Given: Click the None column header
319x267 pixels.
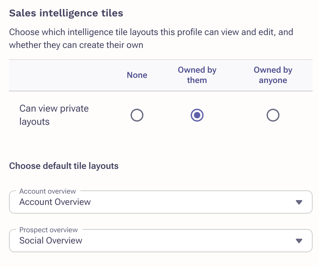Looking at the screenshot, I should [x=137, y=75].
